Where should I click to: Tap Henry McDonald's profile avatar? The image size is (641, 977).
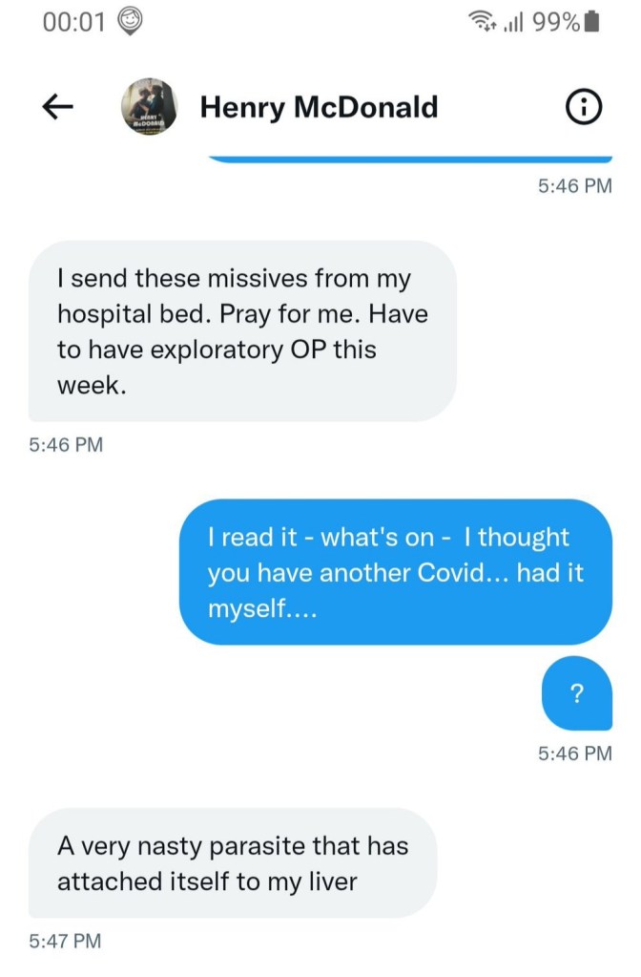[150, 107]
